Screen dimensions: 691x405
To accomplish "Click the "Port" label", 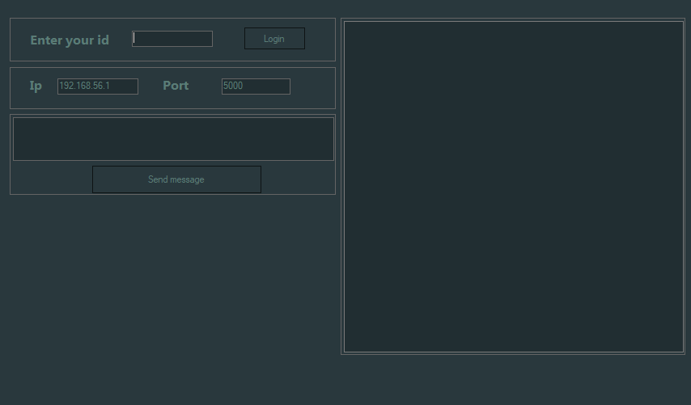I will pyautogui.click(x=176, y=86).
